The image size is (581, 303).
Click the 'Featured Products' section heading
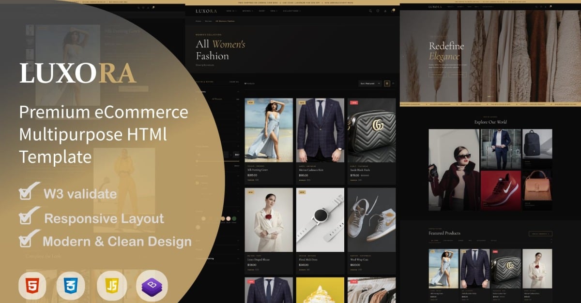click(444, 233)
